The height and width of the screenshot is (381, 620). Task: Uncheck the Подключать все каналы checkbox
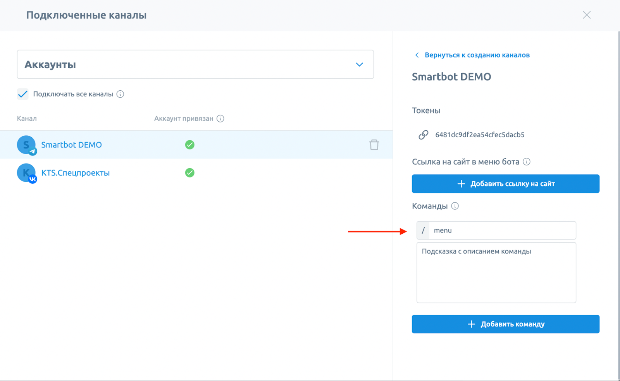[22, 94]
